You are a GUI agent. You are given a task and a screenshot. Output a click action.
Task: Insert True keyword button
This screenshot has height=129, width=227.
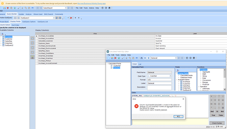point(213,115)
